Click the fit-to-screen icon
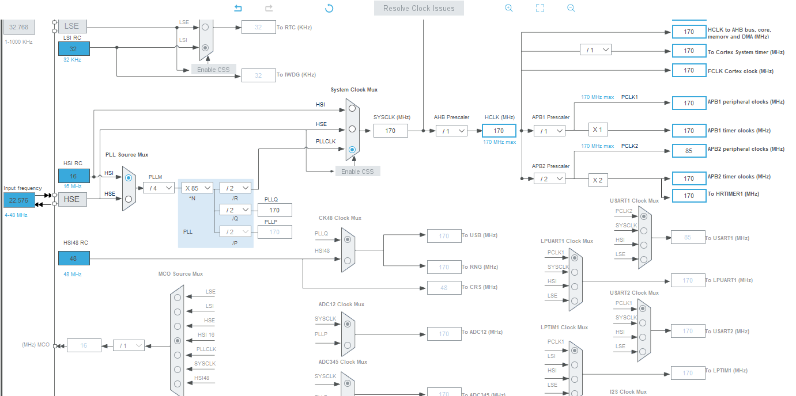This screenshot has width=796, height=396. pyautogui.click(x=540, y=8)
